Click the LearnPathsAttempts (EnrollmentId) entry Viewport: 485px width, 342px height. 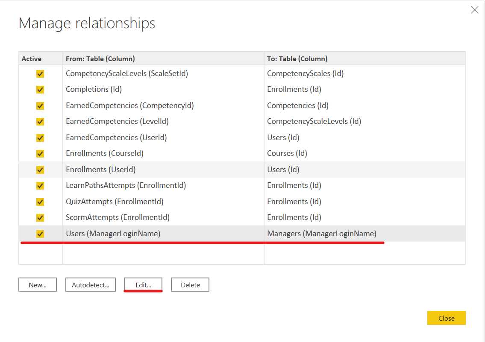[x=126, y=185]
